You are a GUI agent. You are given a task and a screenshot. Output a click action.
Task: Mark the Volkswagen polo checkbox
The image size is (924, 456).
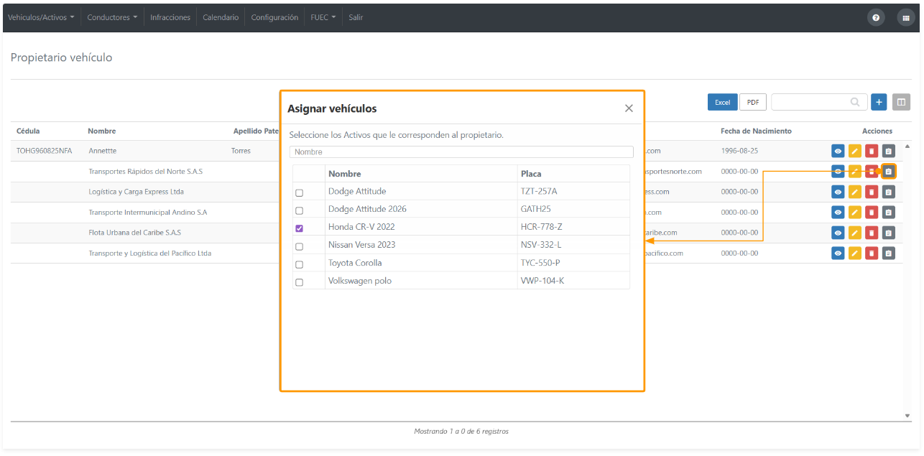coord(300,282)
